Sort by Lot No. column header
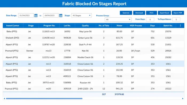The width and height of the screenshot is (187, 105). pos(67,26)
